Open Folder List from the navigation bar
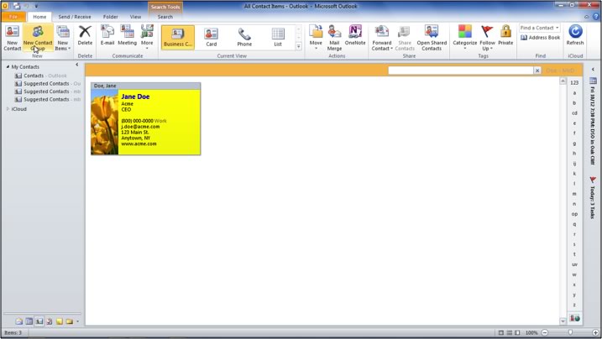The height and width of the screenshot is (339, 602). 69,321
